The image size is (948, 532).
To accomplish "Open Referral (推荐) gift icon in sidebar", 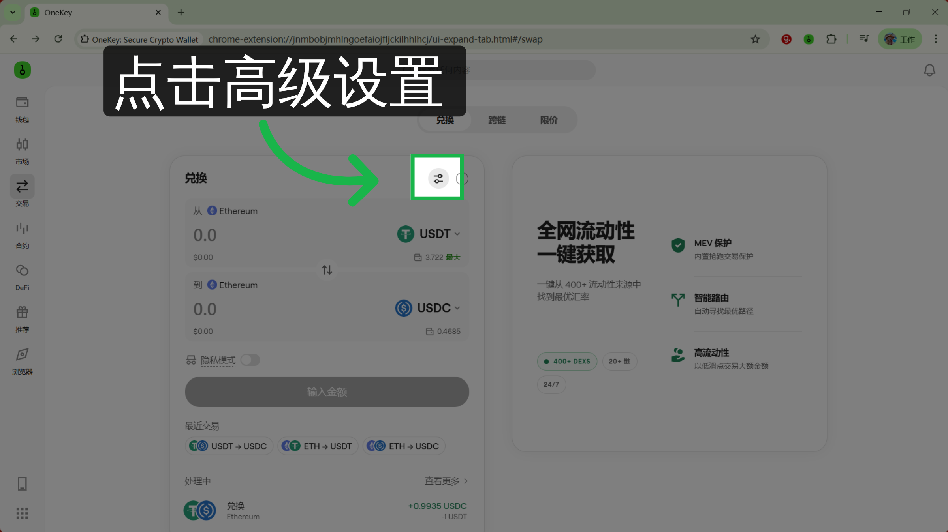I will point(22,320).
